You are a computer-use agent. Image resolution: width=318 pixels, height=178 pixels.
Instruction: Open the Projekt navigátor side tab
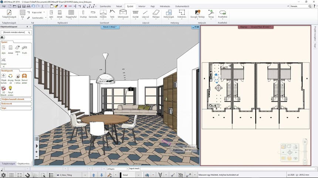315,34
